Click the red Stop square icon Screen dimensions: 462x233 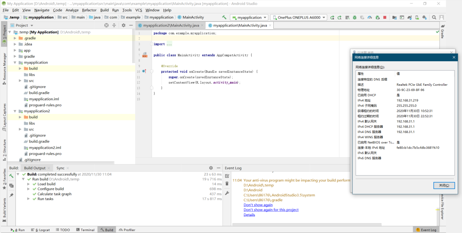385,17
